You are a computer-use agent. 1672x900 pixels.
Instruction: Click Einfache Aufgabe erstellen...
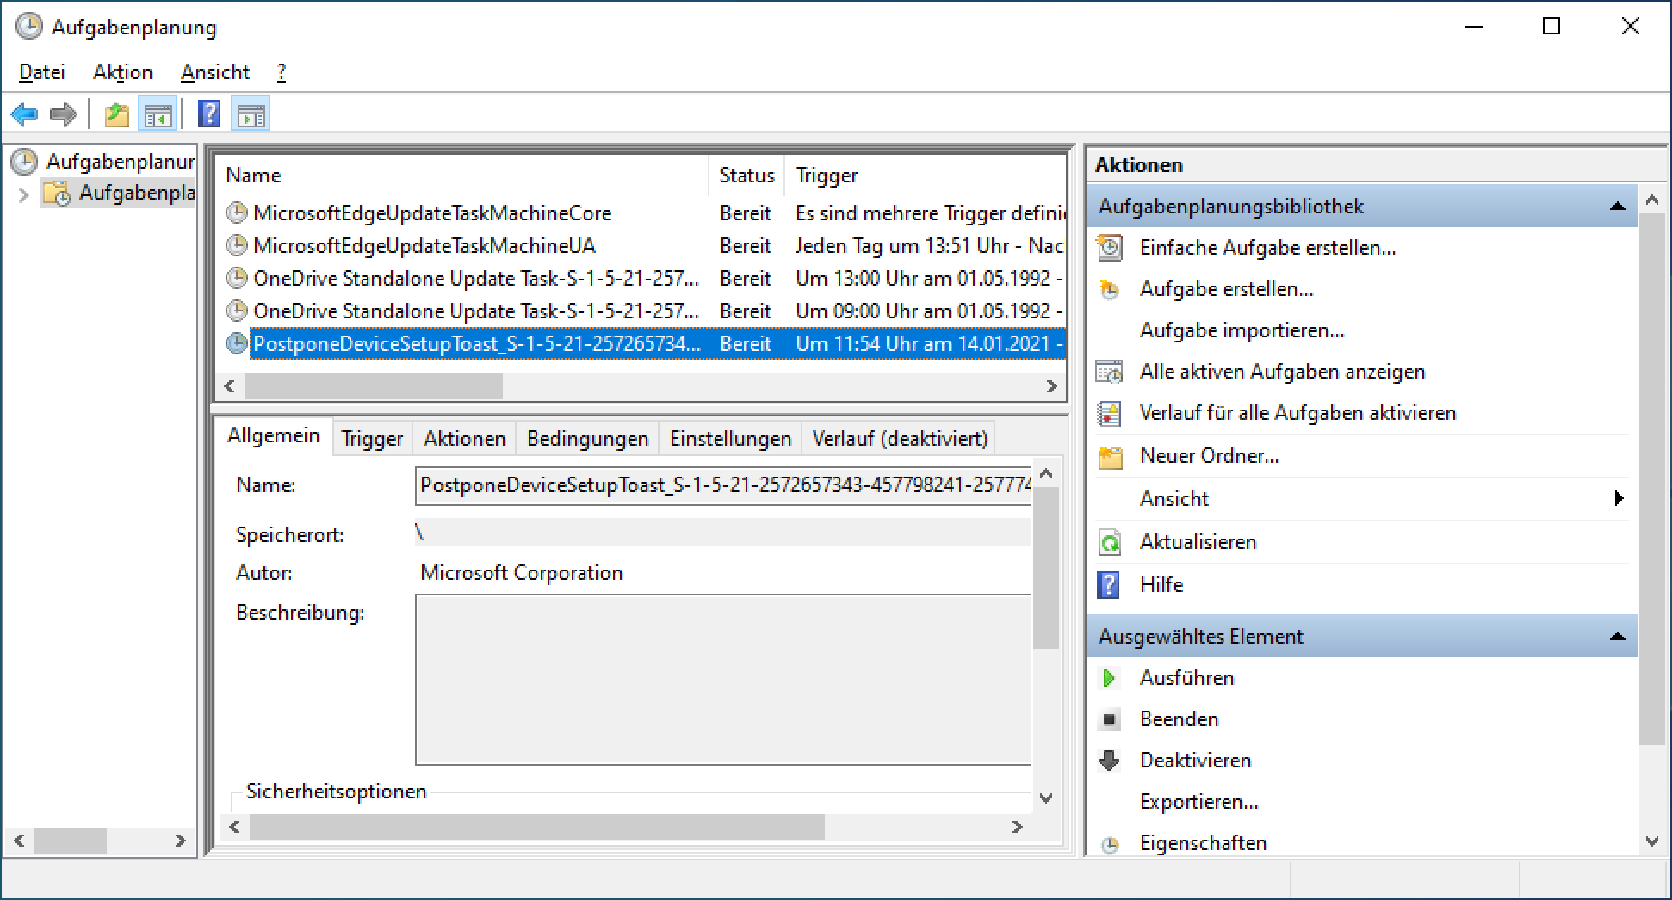(x=1267, y=248)
